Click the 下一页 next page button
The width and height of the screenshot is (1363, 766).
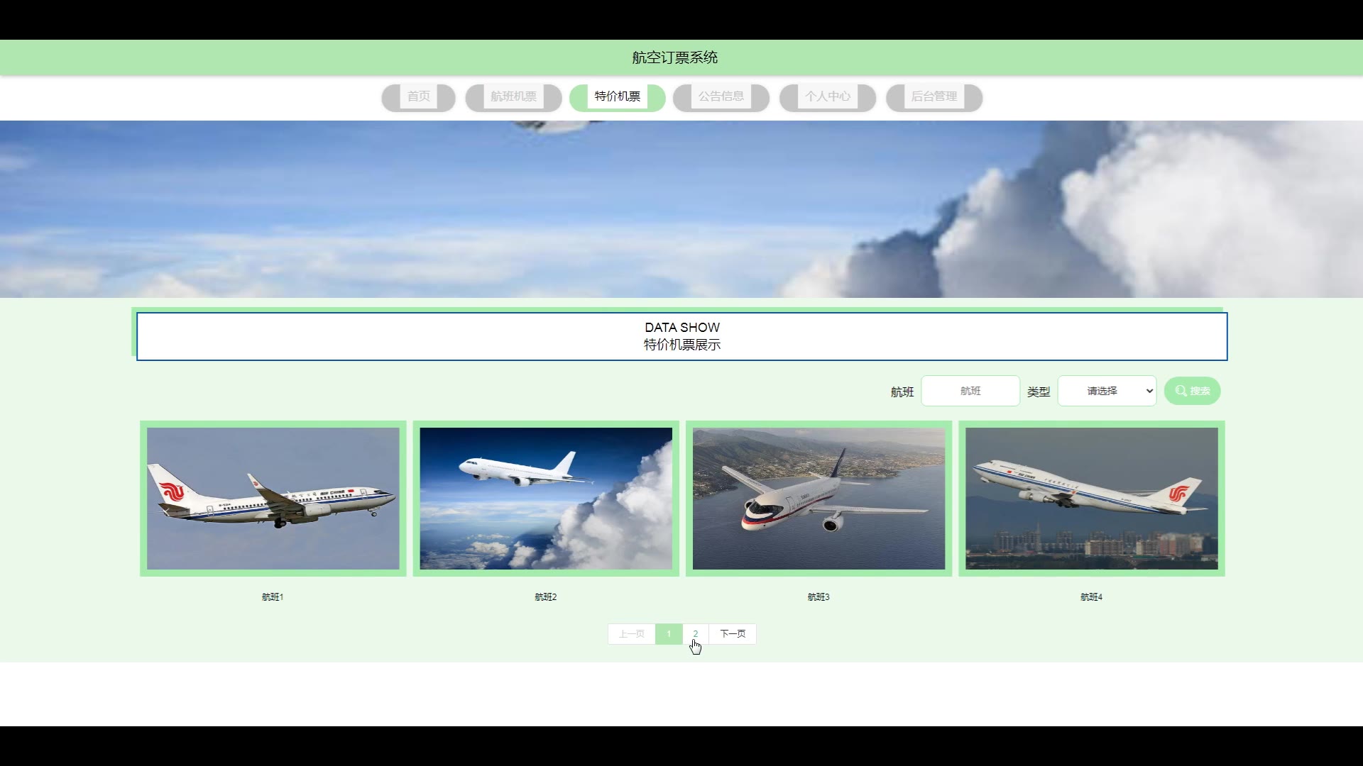click(x=733, y=633)
